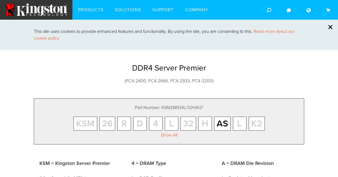Click the Show All link

click(169, 135)
